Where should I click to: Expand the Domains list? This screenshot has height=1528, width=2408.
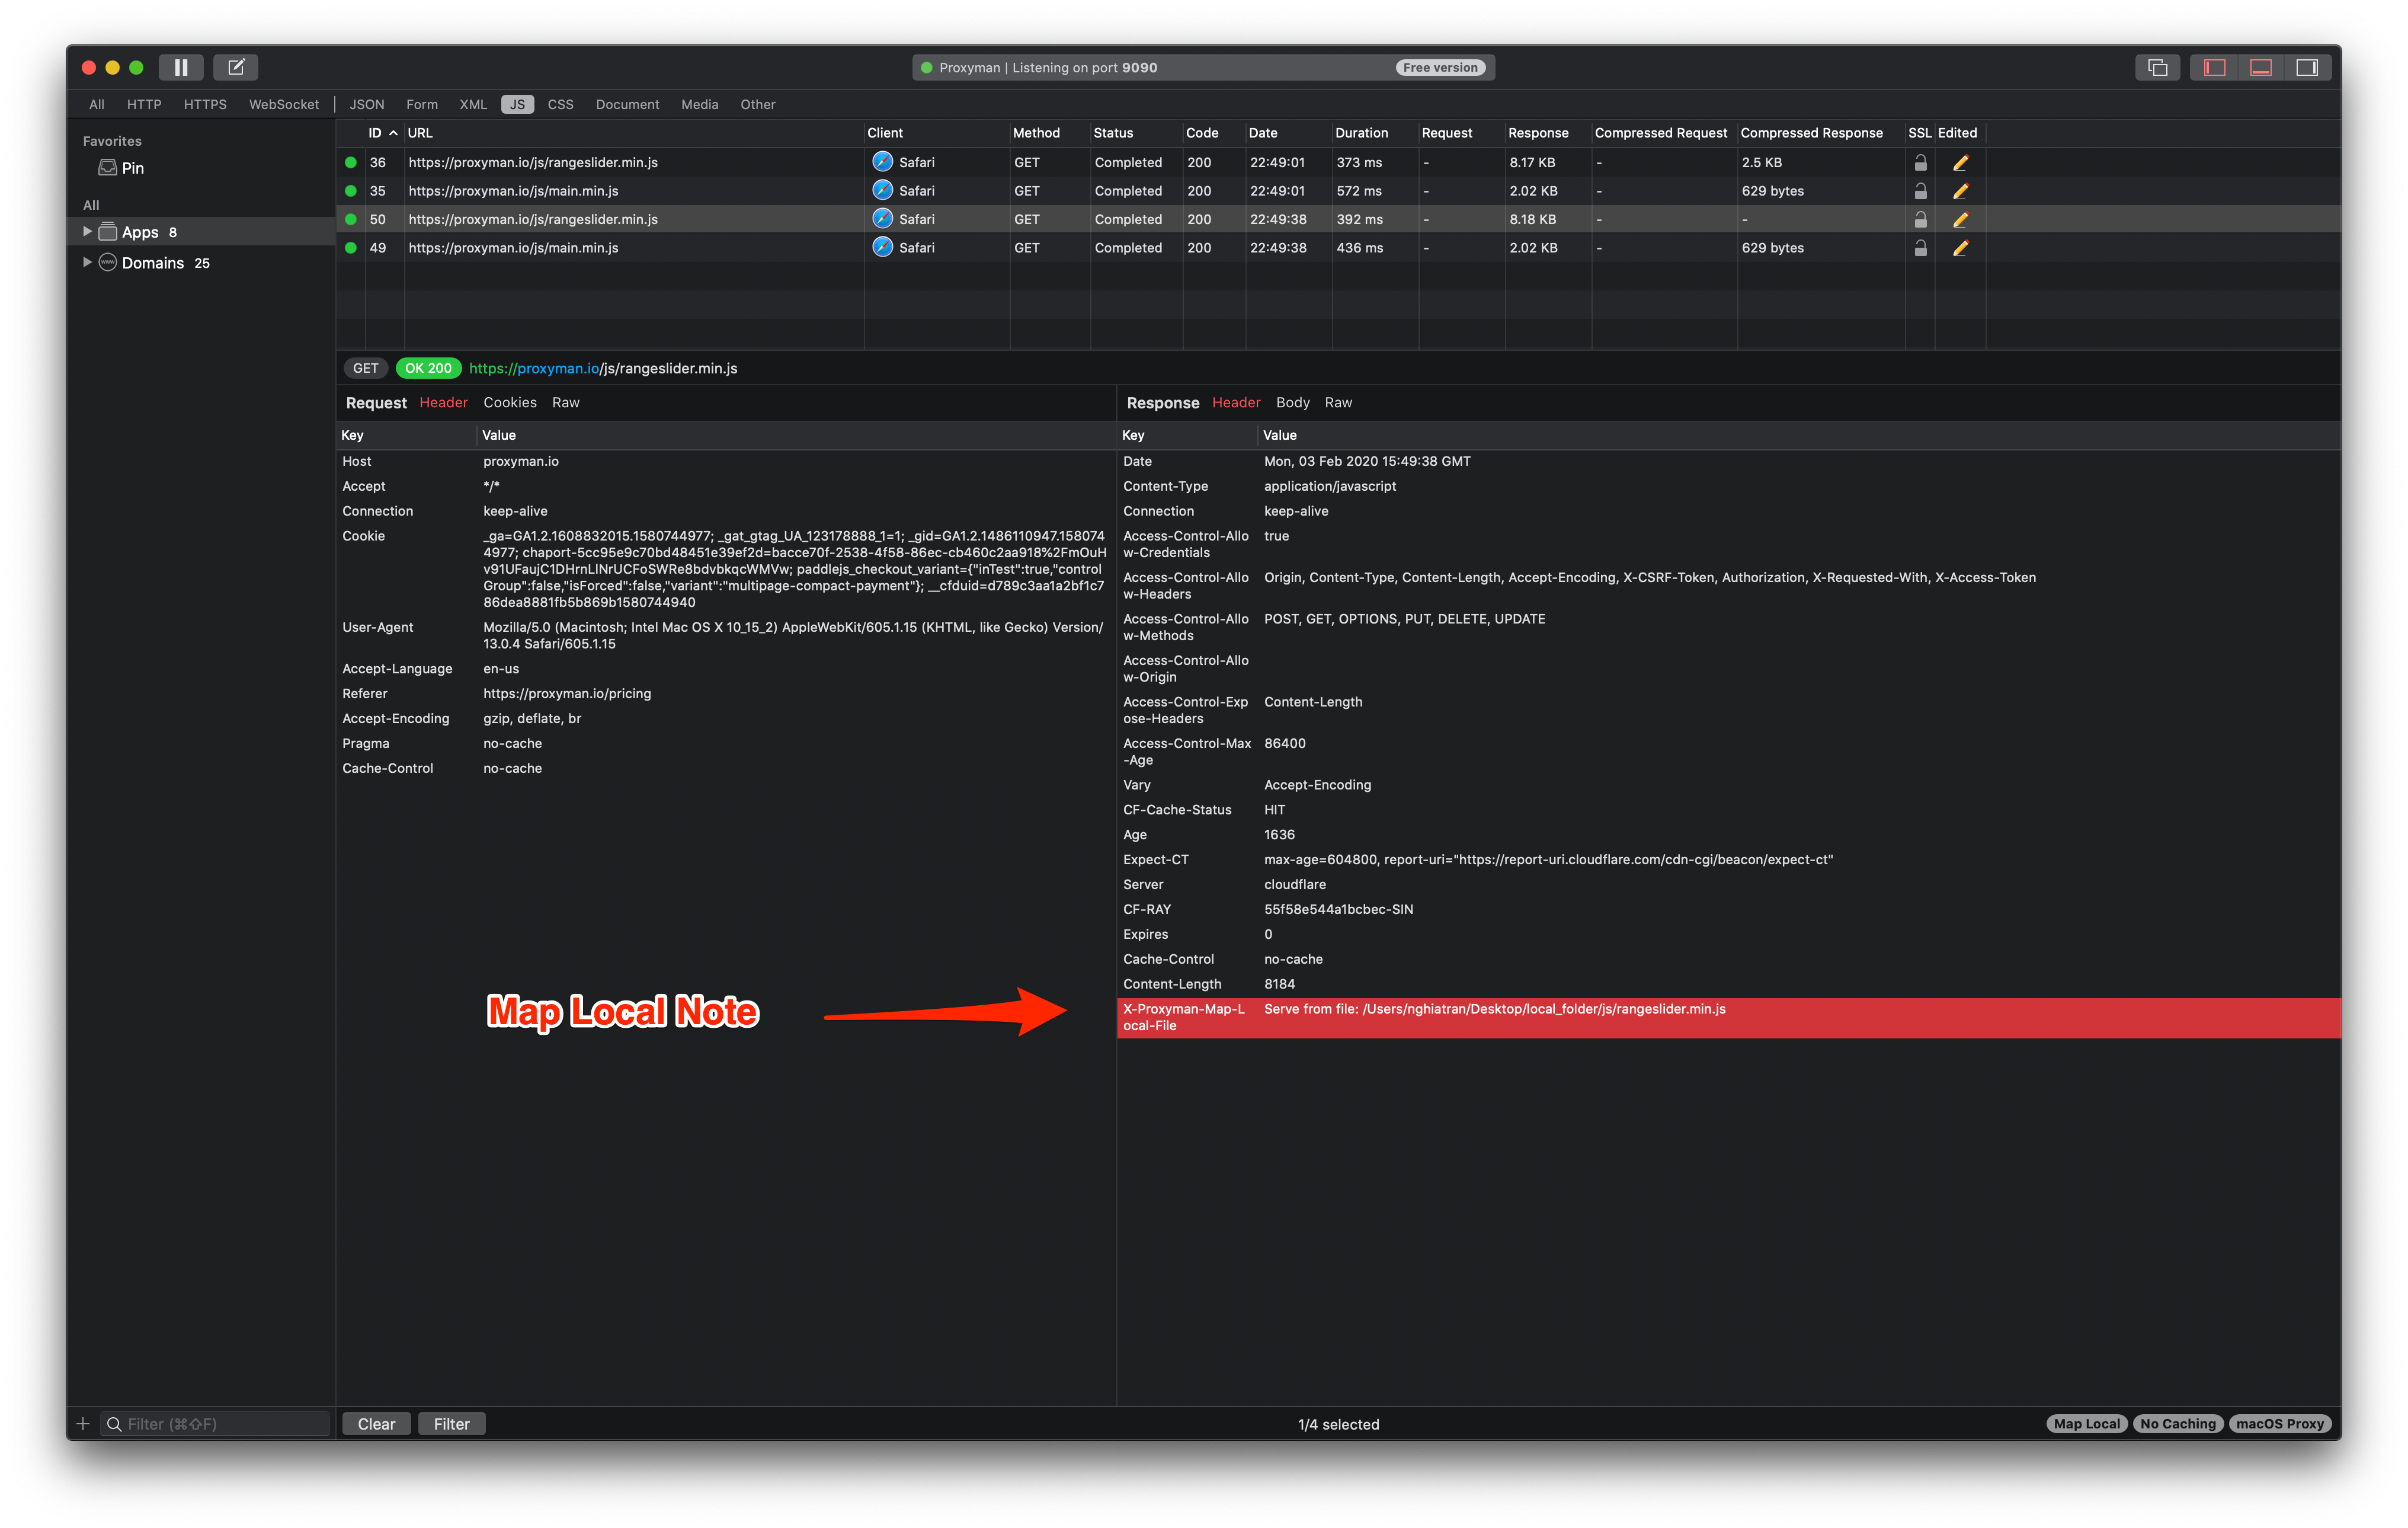[x=87, y=262]
